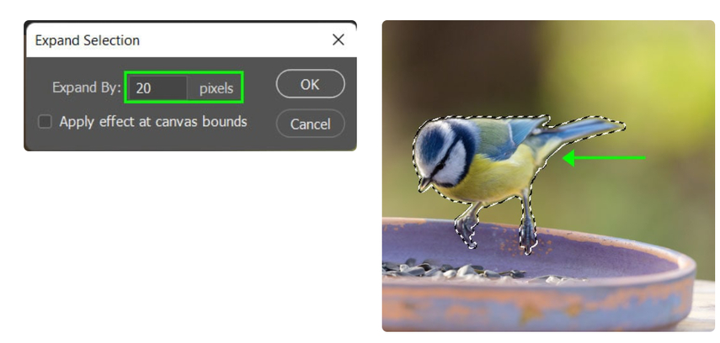Click the Expand Selection title bar

[190, 40]
